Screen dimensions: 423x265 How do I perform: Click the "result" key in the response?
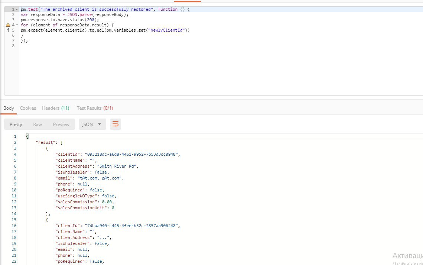pyautogui.click(x=46, y=142)
